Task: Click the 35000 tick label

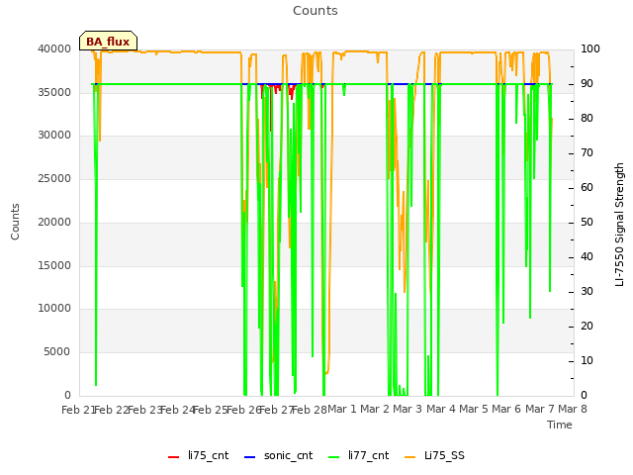Action: (x=54, y=92)
